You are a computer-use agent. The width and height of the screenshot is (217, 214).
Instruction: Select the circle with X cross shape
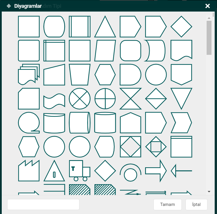click(x=79, y=99)
